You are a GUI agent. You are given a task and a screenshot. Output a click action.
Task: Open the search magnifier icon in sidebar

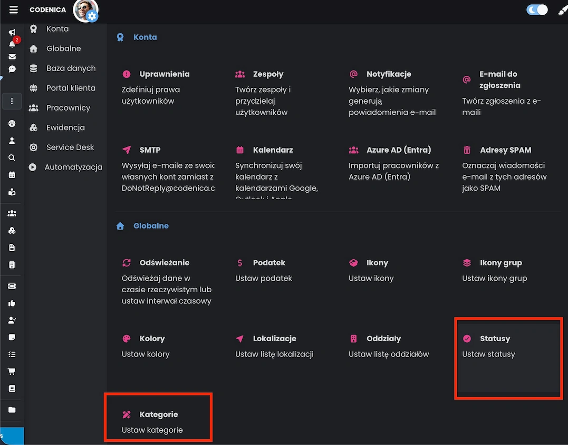coord(11,157)
